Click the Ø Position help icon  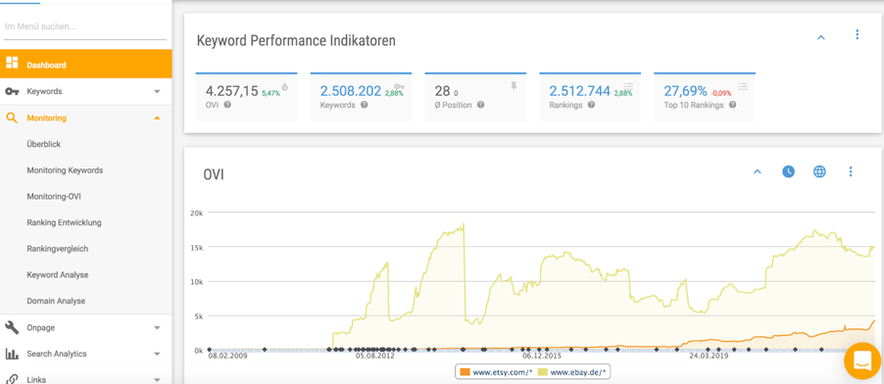[480, 105]
